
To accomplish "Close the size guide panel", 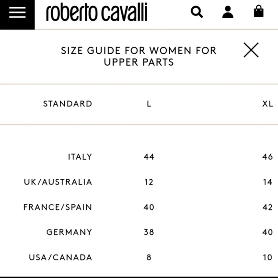I will click(x=251, y=50).
